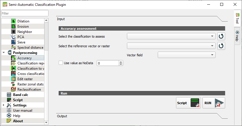Enable Use value as NoData checkbox

tap(61, 63)
